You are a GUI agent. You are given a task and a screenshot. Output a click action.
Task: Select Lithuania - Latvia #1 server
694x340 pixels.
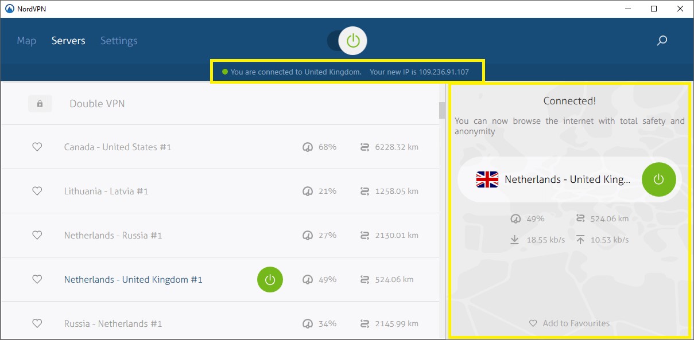[x=106, y=191]
